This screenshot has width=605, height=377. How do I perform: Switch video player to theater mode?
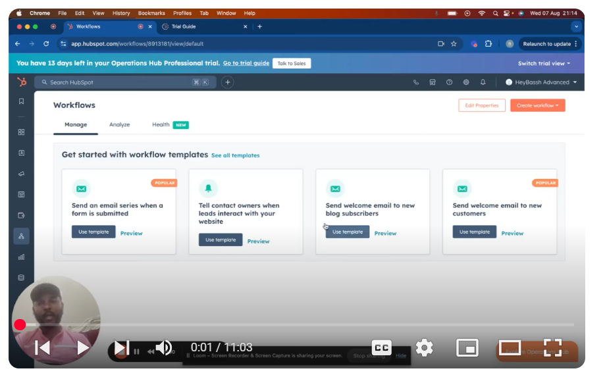(x=510, y=347)
